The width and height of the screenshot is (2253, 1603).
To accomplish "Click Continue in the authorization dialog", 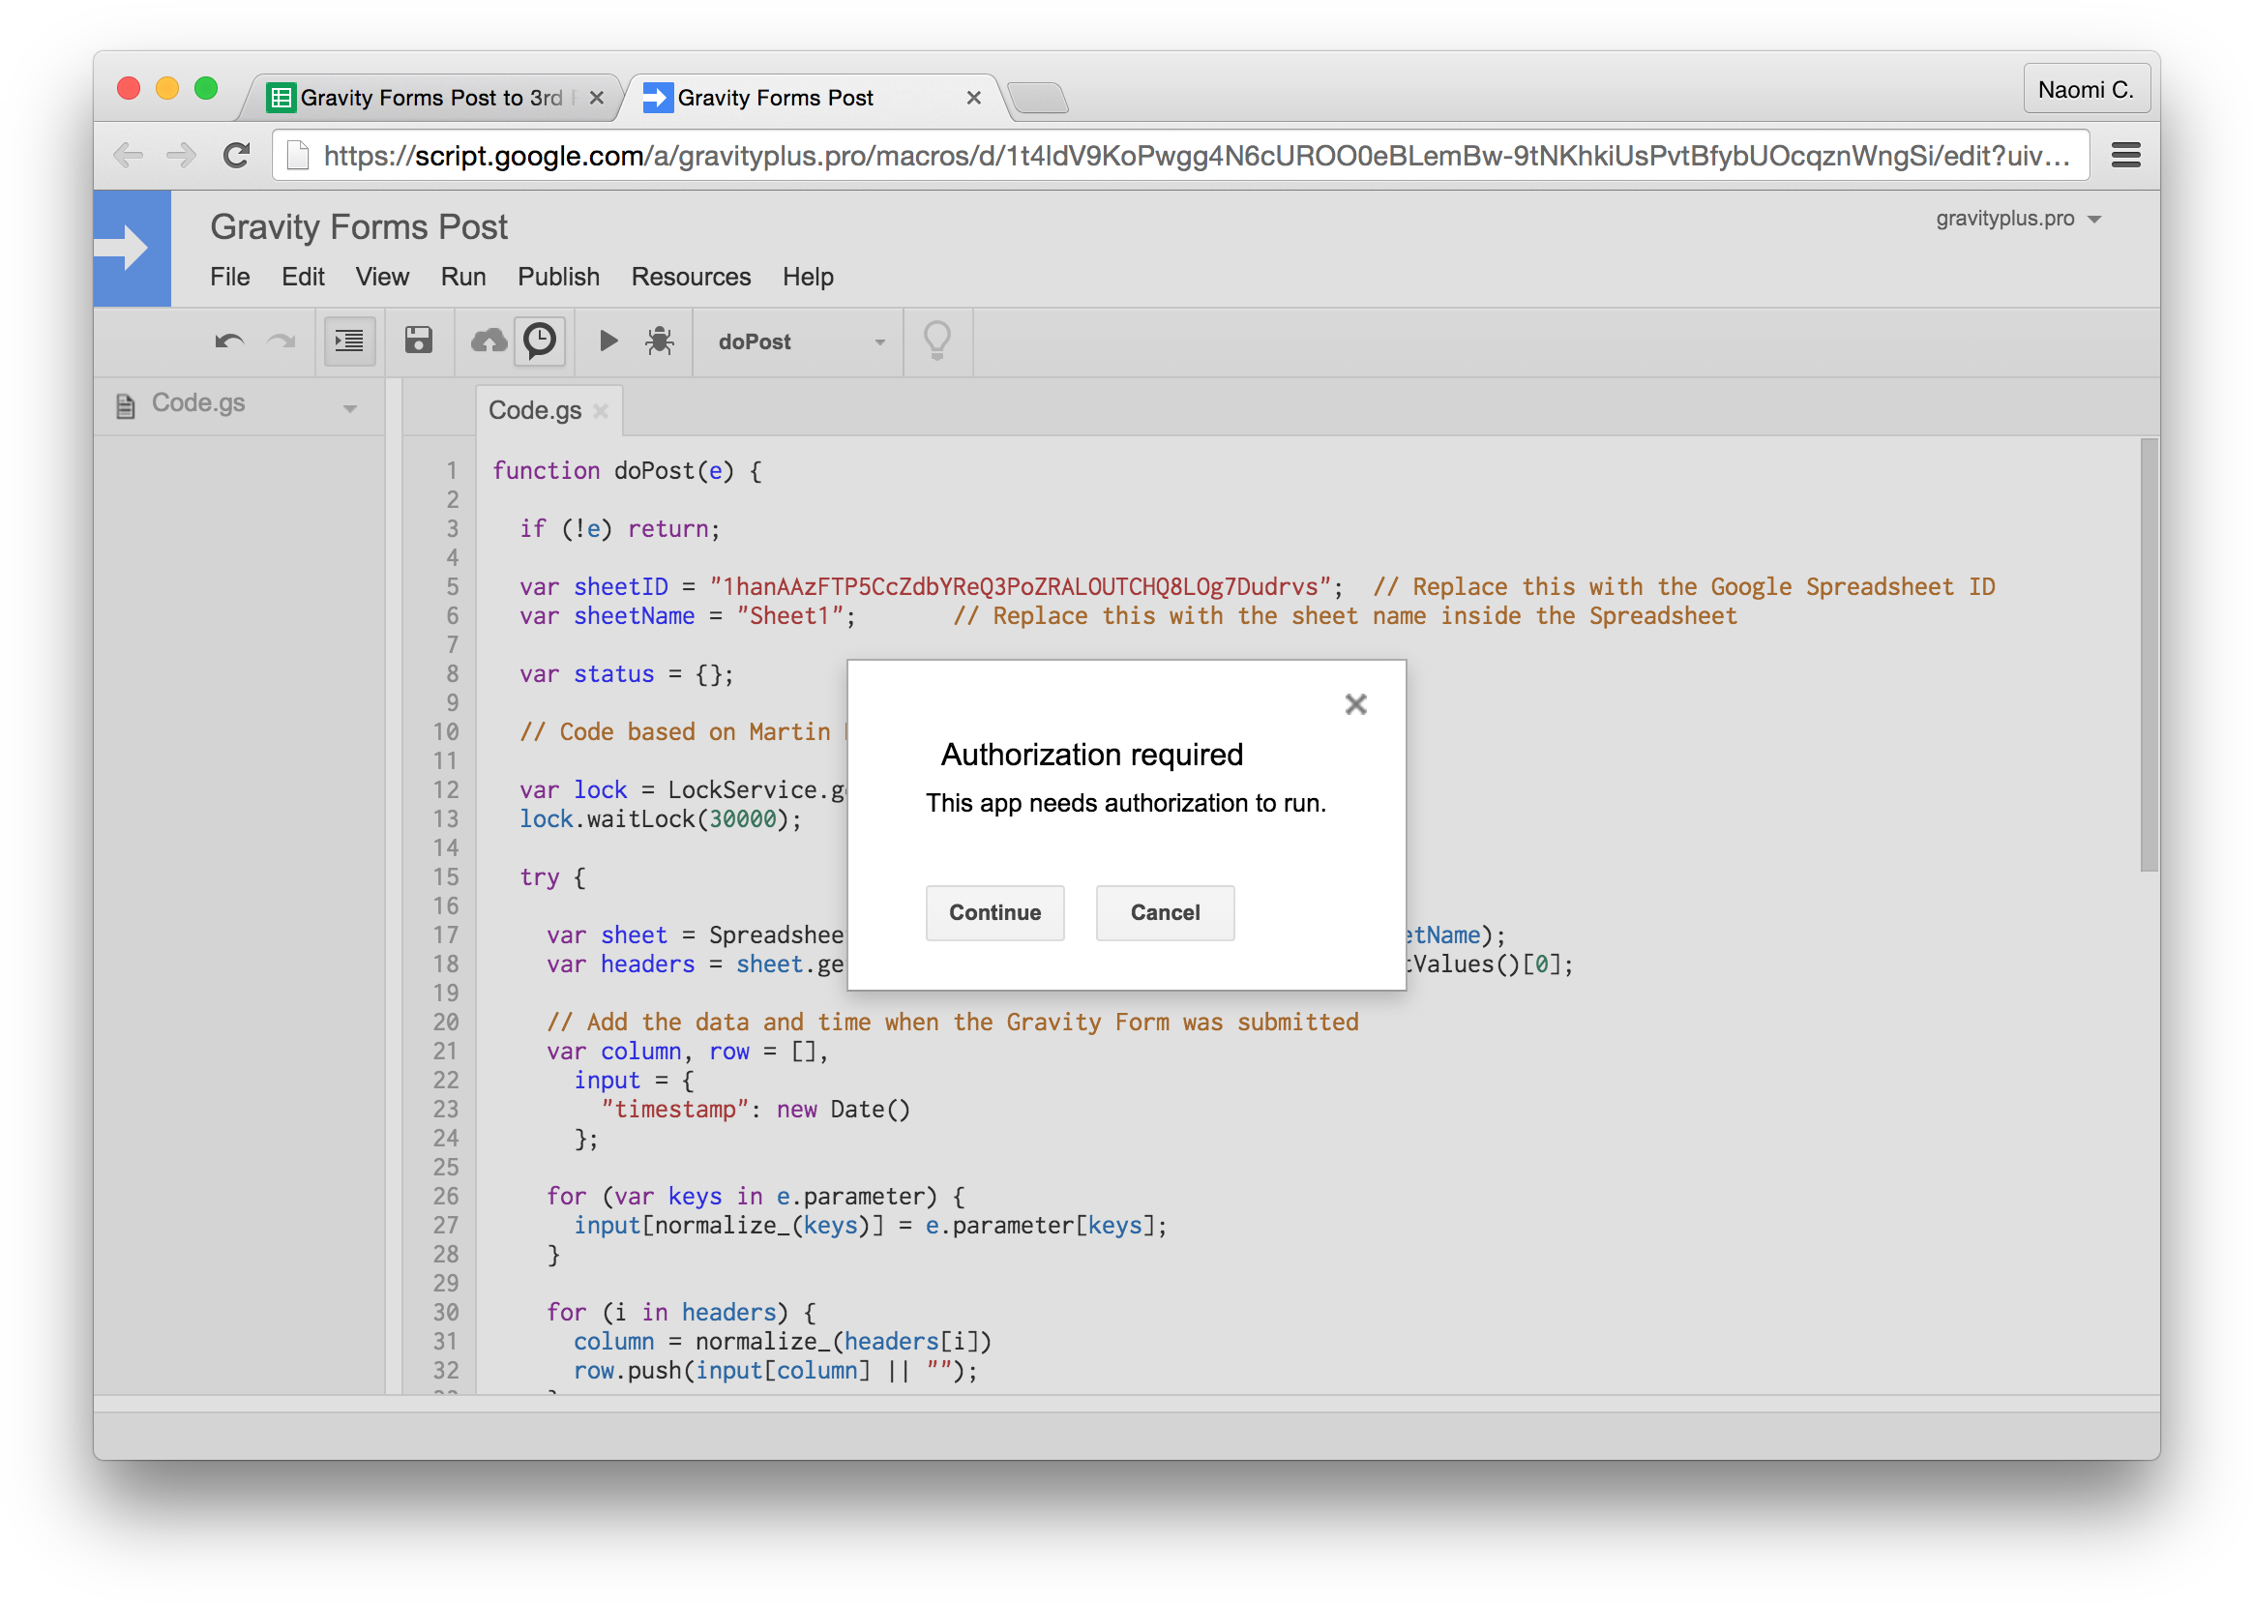I will tap(994, 912).
